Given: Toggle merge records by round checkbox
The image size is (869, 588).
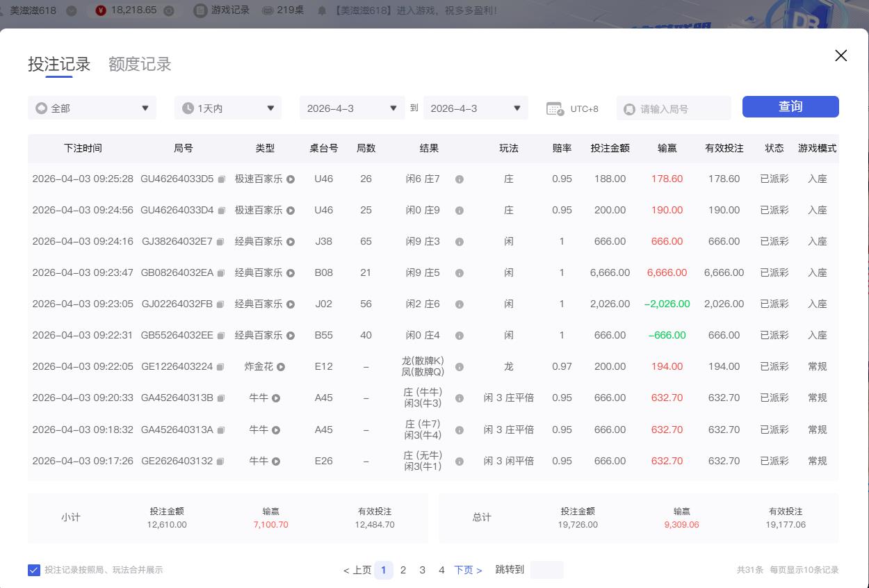Looking at the screenshot, I should tap(34, 570).
